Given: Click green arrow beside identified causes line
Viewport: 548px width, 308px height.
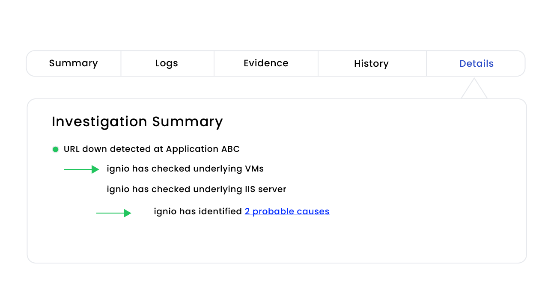Looking at the screenshot, I should point(113,213).
